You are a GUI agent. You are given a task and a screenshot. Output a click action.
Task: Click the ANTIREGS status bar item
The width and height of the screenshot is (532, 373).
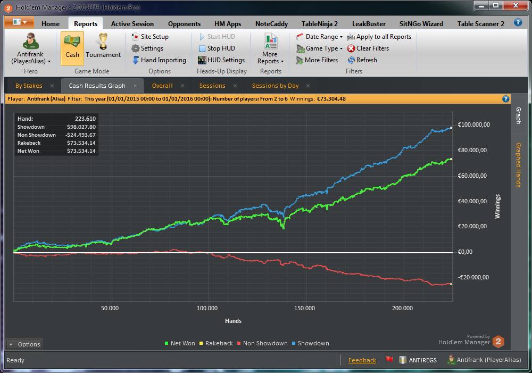tap(418, 360)
